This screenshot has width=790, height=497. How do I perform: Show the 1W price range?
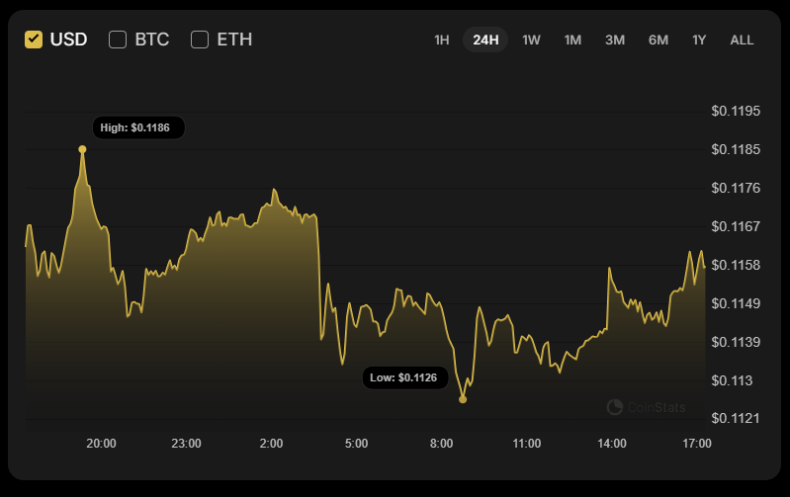[531, 40]
